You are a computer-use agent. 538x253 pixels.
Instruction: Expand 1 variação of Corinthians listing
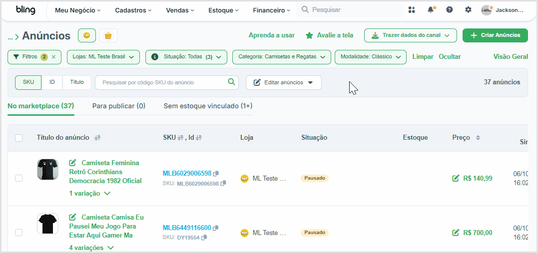pos(89,194)
